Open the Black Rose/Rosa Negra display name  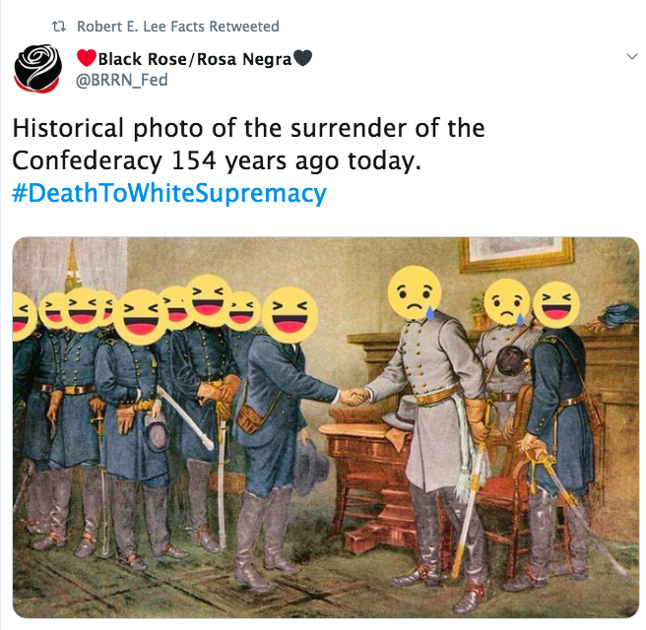click(x=195, y=58)
